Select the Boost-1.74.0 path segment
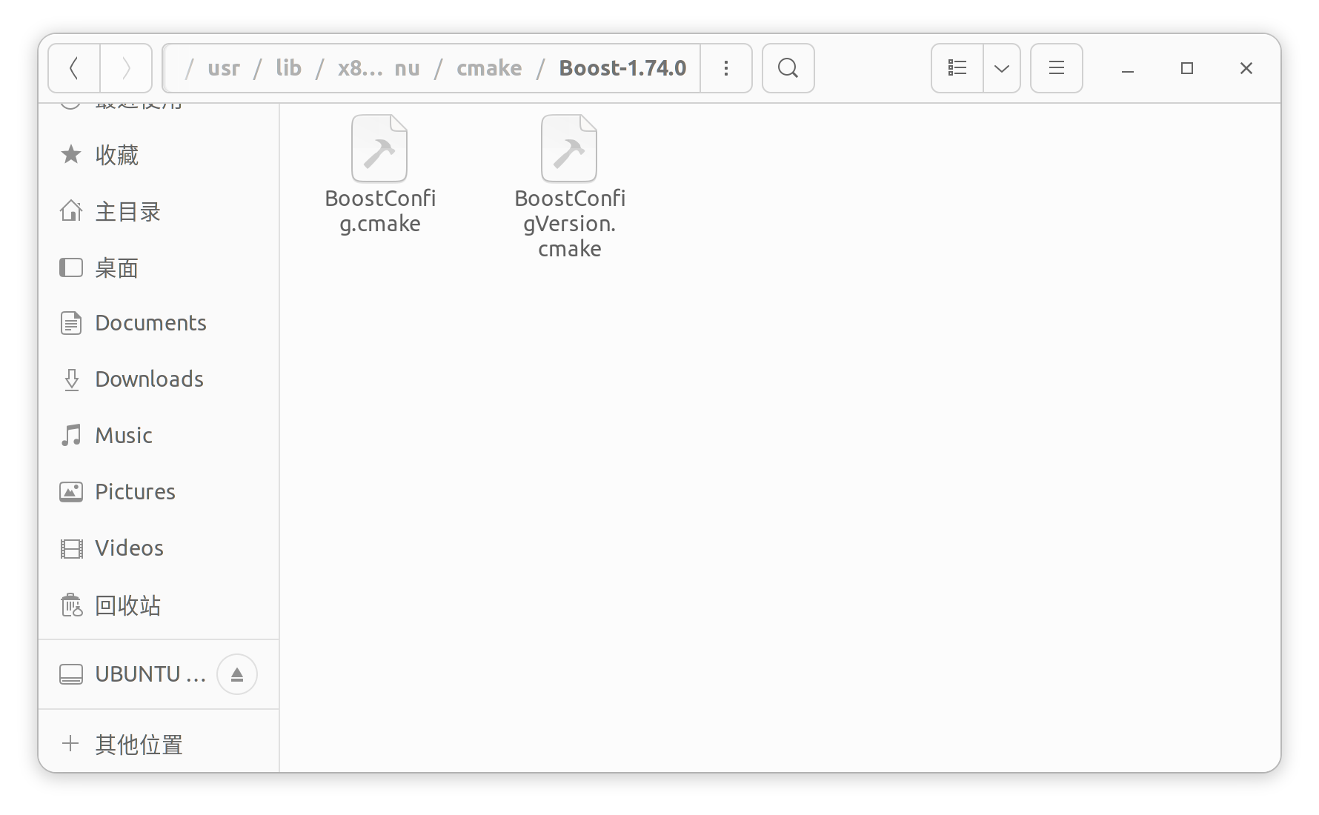 (622, 67)
